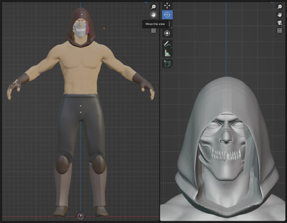Click the 3D cursor at the character's feet
Image resolution: width=287 pixels, height=223 pixels.
[x=81, y=217]
